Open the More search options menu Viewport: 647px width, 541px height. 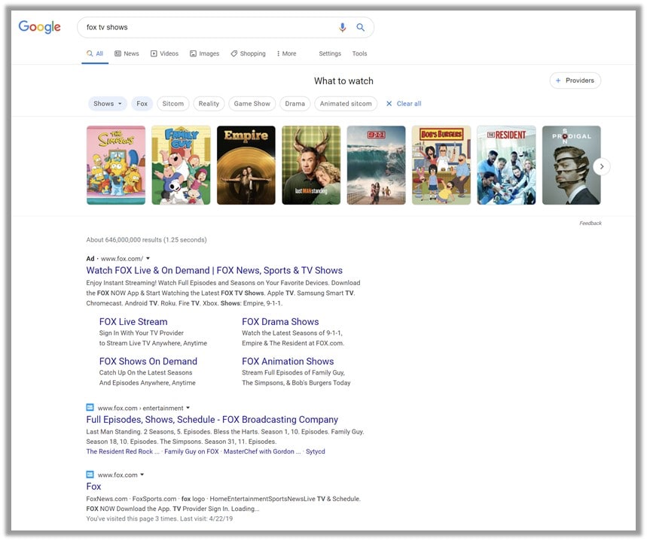coord(286,53)
